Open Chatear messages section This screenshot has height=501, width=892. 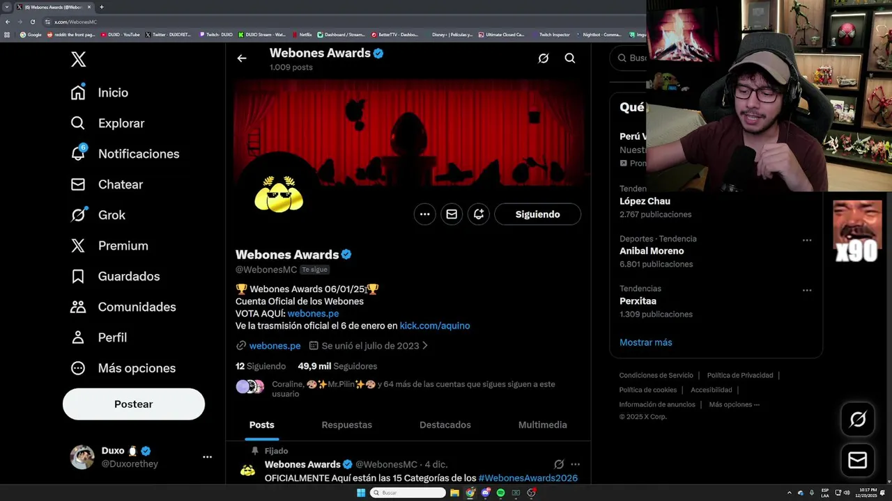point(107,184)
